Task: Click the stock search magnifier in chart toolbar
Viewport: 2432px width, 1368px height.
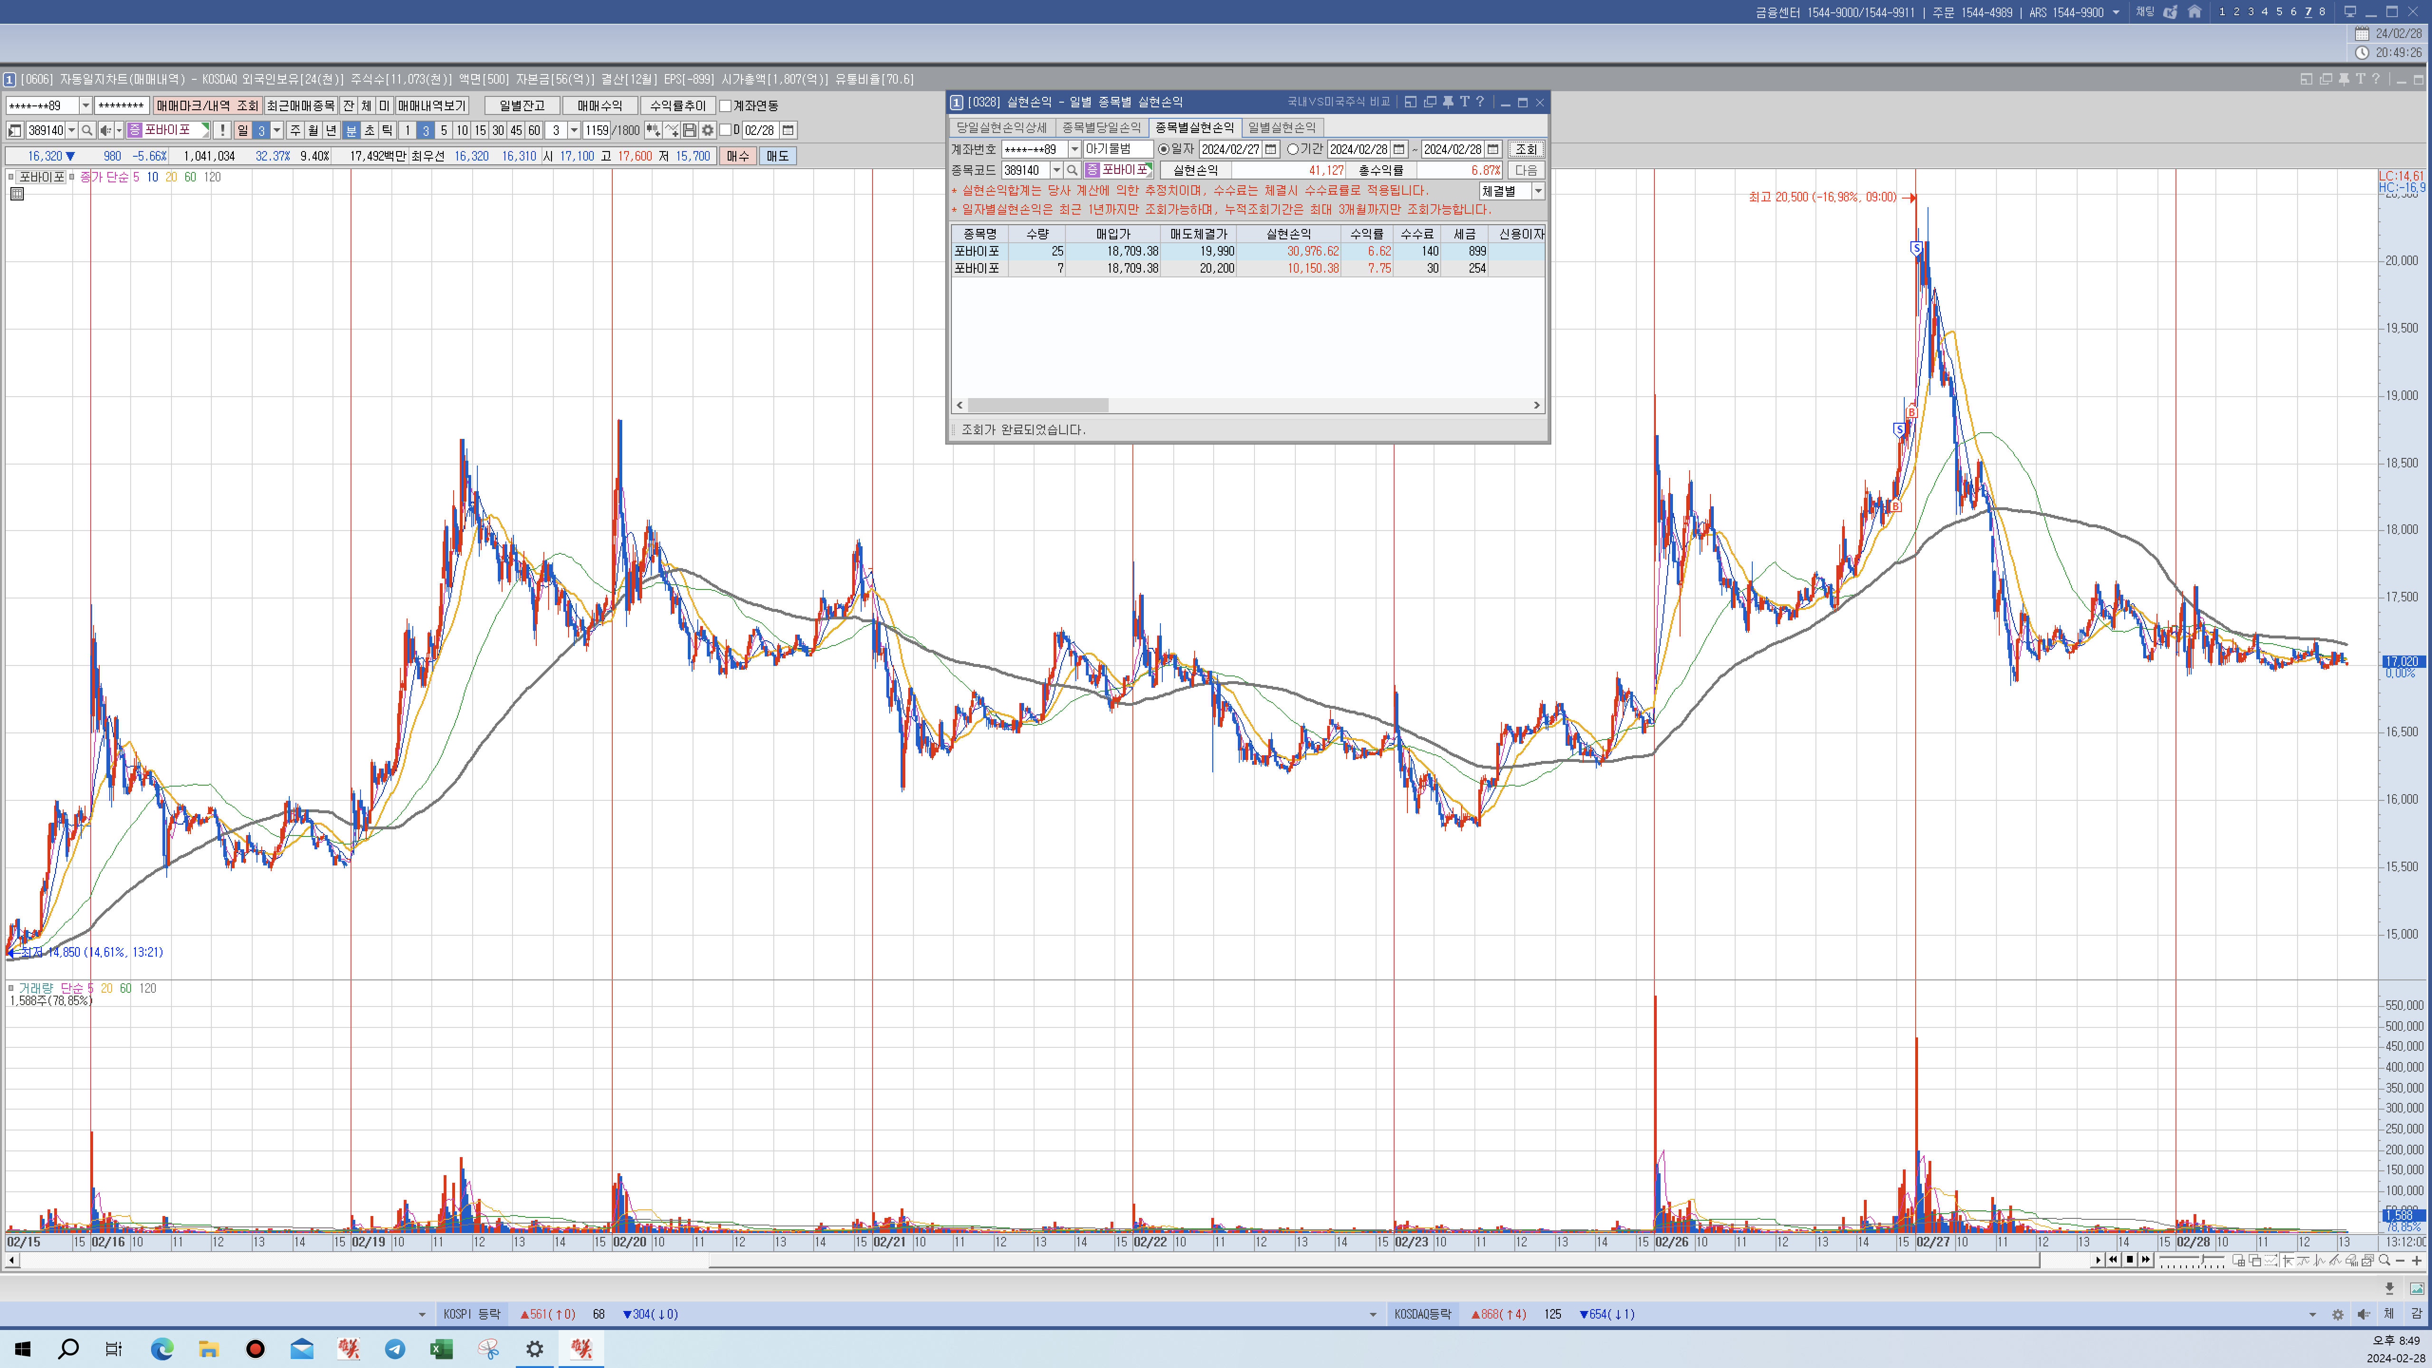Action: (x=87, y=130)
